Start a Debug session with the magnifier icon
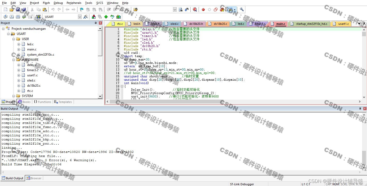367x186 pixels. (195, 10)
